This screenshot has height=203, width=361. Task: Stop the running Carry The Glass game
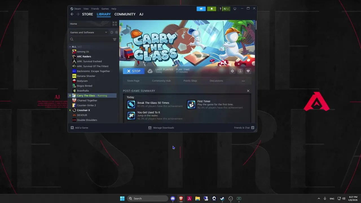[x=134, y=71]
